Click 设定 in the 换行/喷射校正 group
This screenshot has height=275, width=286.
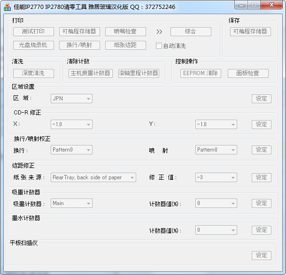[x=262, y=150]
